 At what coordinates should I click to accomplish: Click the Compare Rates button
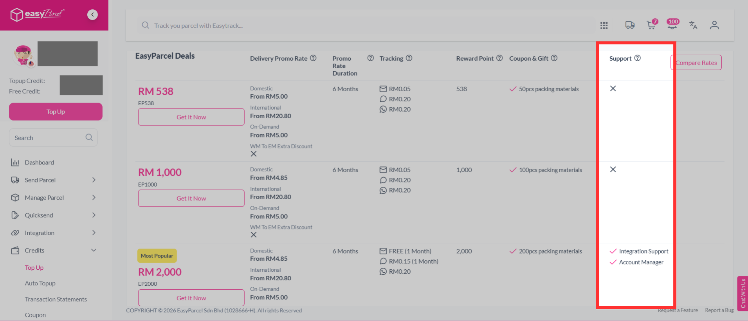[696, 63]
